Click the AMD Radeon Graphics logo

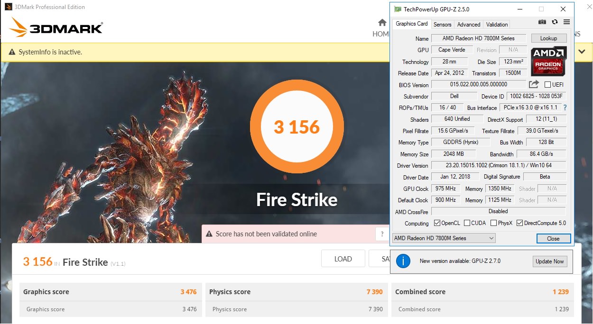548,61
